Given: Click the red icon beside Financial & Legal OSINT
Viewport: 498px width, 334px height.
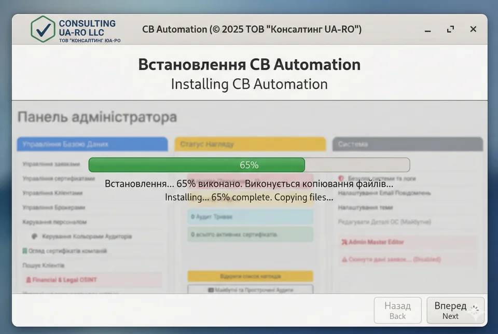Looking at the screenshot, I should pos(29,280).
